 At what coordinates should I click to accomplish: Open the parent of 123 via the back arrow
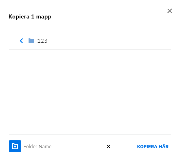21,41
